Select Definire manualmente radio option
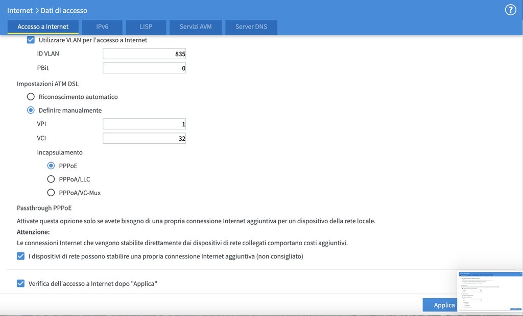Viewport: 523px width, 316px height. pyautogui.click(x=31, y=110)
